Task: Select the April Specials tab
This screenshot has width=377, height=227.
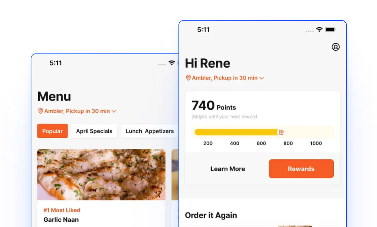Action: (94, 131)
